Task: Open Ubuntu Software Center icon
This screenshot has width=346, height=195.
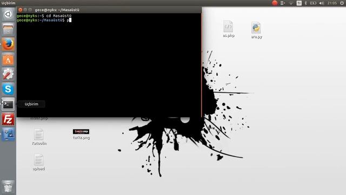Action: pyautogui.click(x=8, y=60)
